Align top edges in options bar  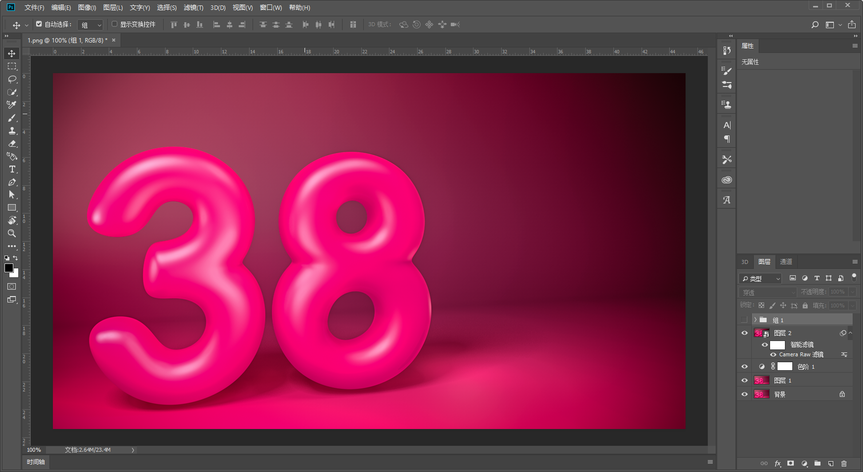(174, 25)
